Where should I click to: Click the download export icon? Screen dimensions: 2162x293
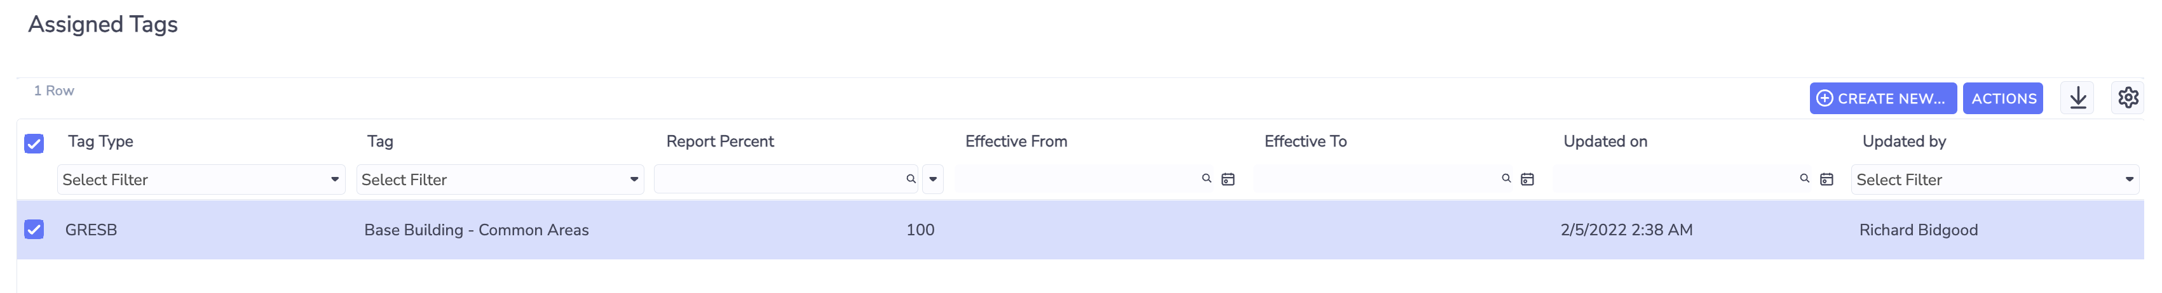pyautogui.click(x=2077, y=98)
